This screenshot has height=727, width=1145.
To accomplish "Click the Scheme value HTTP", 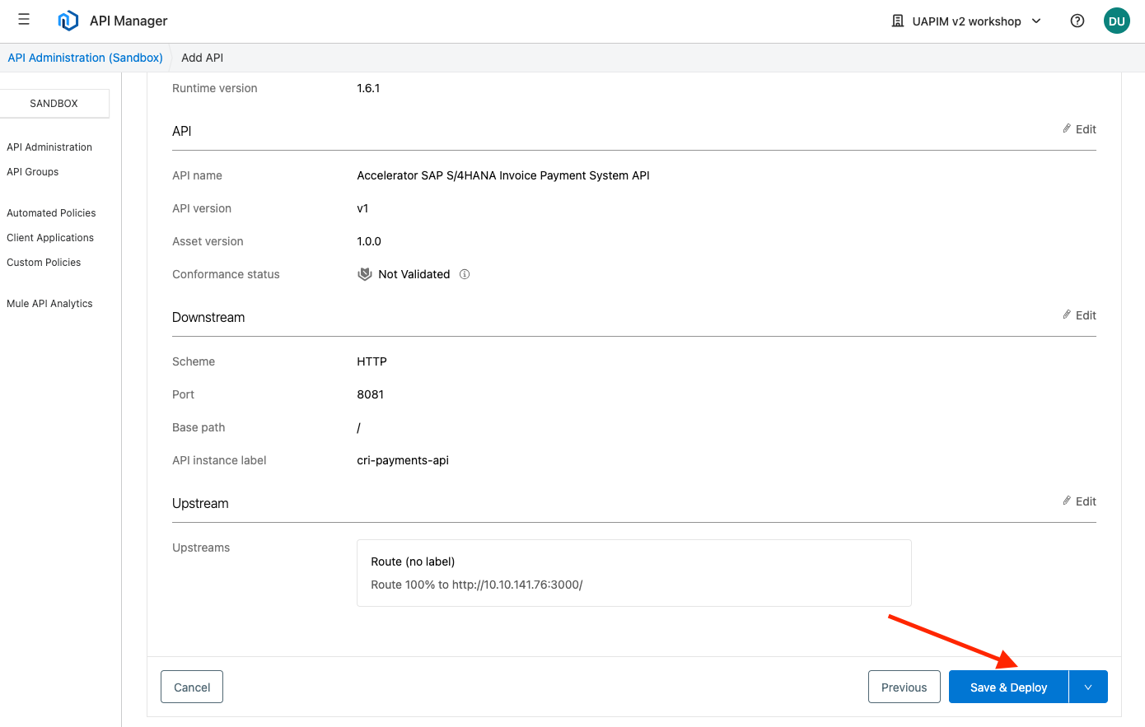I will tap(372, 361).
